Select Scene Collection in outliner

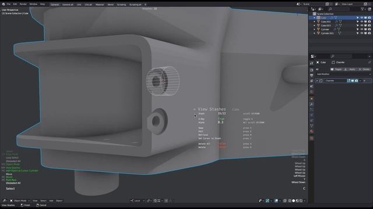click(325, 14)
